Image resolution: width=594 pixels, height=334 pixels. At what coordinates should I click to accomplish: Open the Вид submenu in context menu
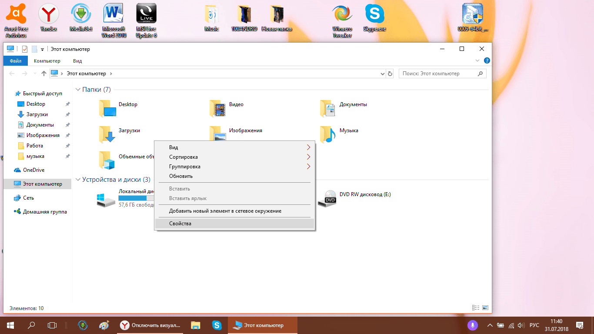235,147
